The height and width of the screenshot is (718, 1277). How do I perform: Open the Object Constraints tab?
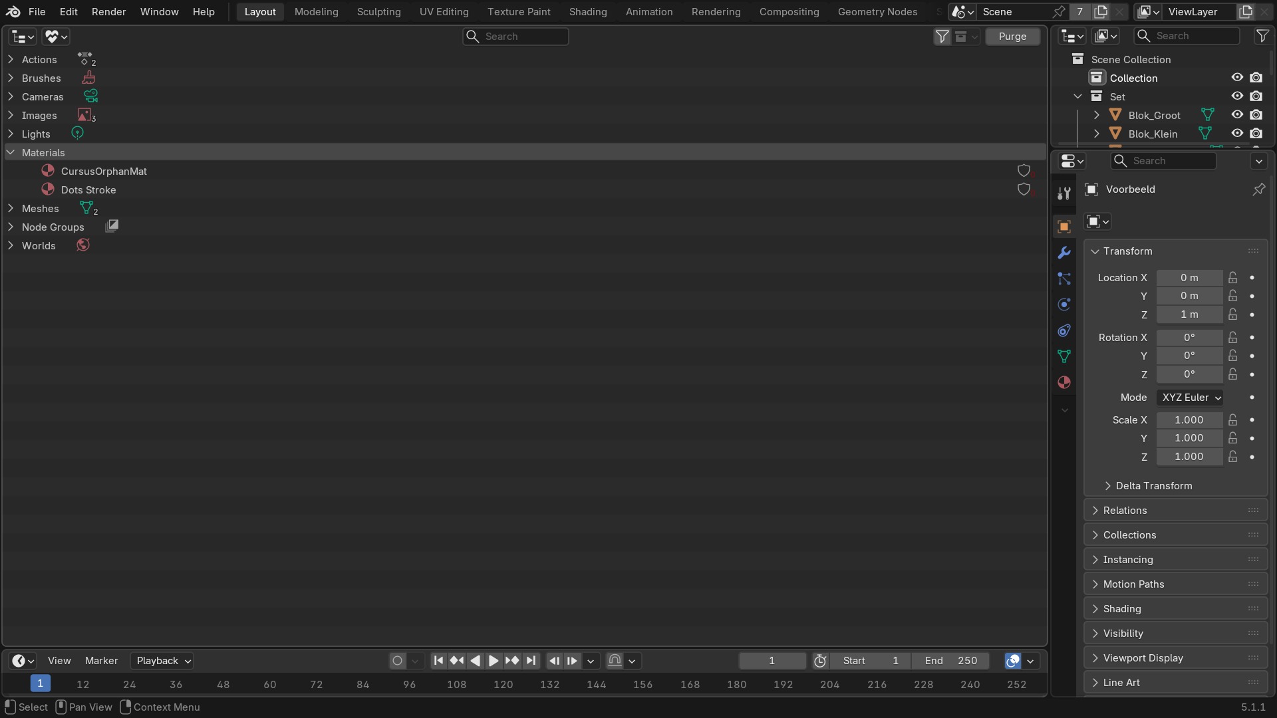(1064, 330)
